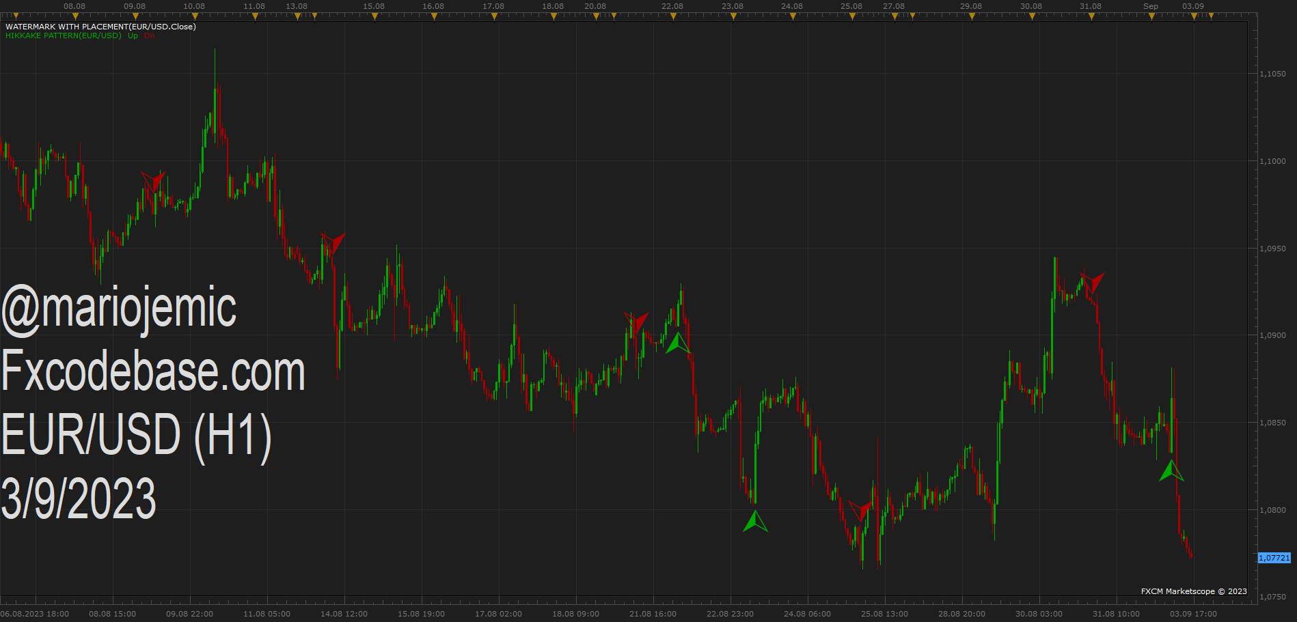
Task: Click the day marker under 15.08
Action: tap(374, 16)
